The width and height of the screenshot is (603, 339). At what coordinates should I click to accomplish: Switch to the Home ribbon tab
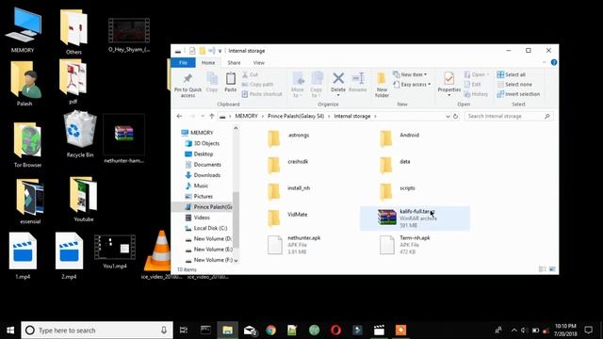click(208, 62)
